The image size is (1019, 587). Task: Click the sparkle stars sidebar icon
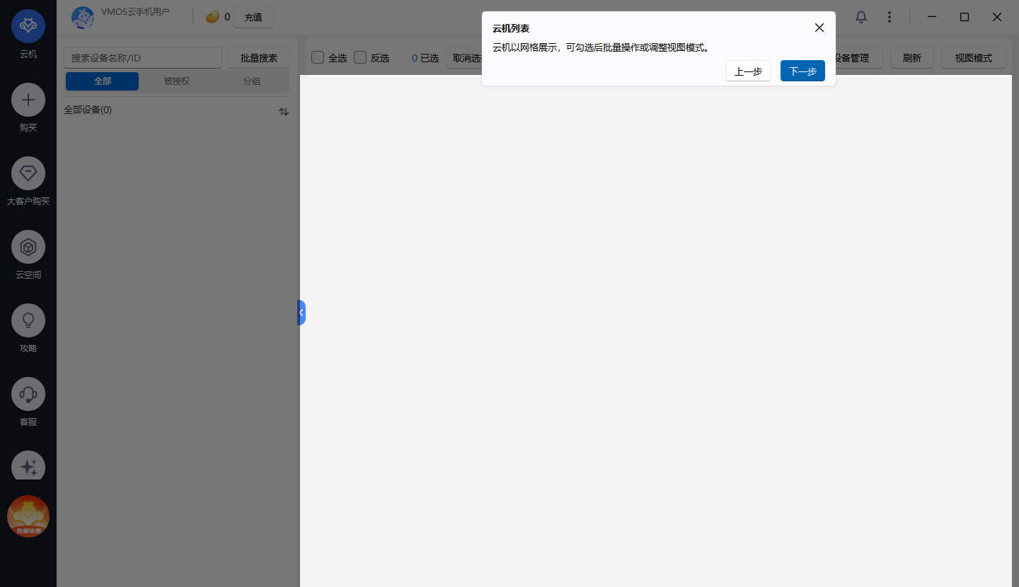(x=28, y=466)
